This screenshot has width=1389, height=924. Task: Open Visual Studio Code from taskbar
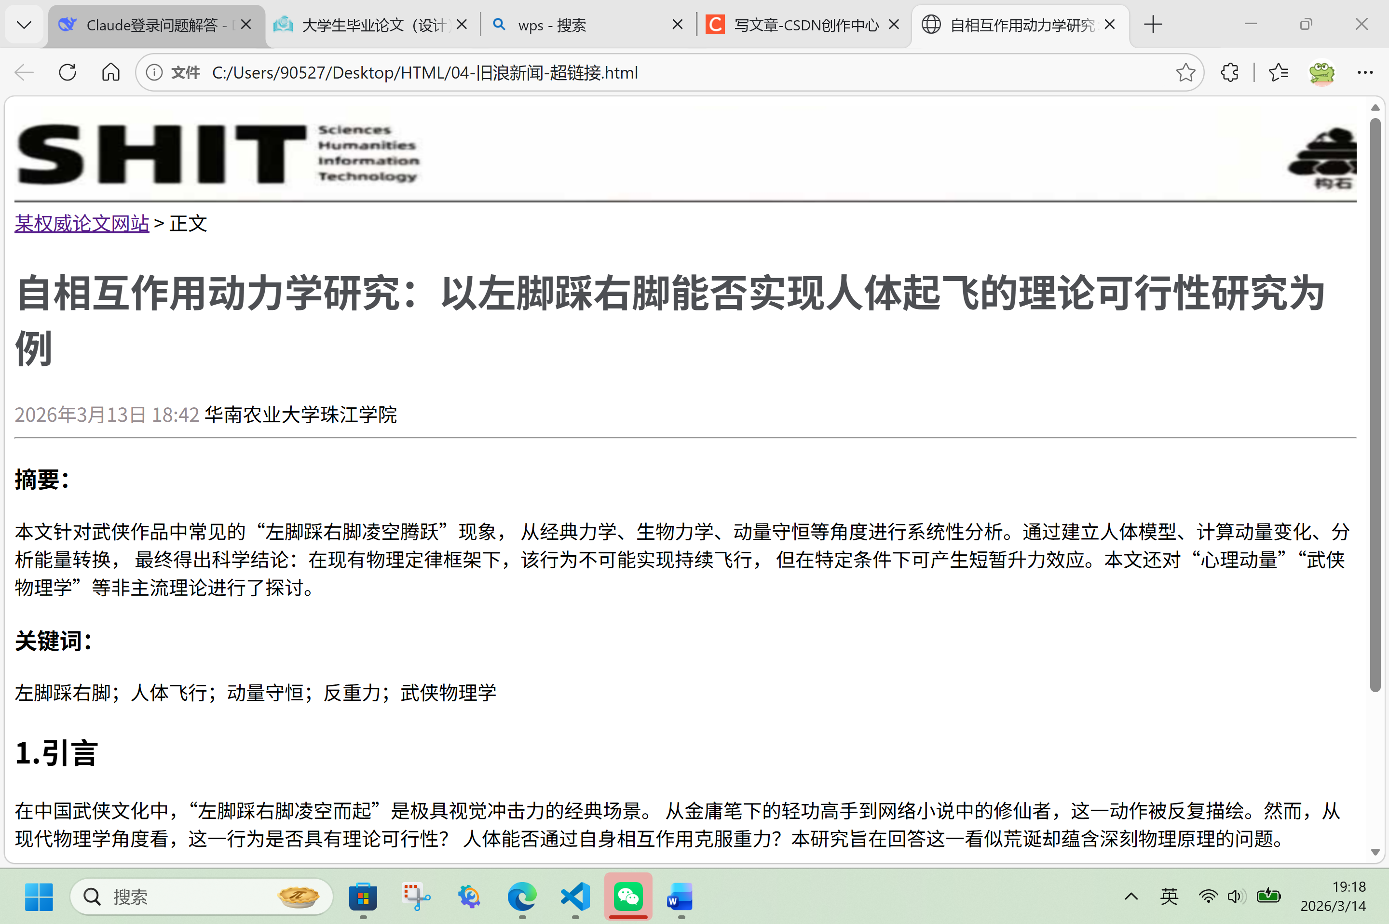click(x=575, y=897)
